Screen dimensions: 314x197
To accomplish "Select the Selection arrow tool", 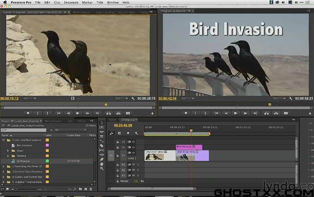I will click(x=101, y=122).
